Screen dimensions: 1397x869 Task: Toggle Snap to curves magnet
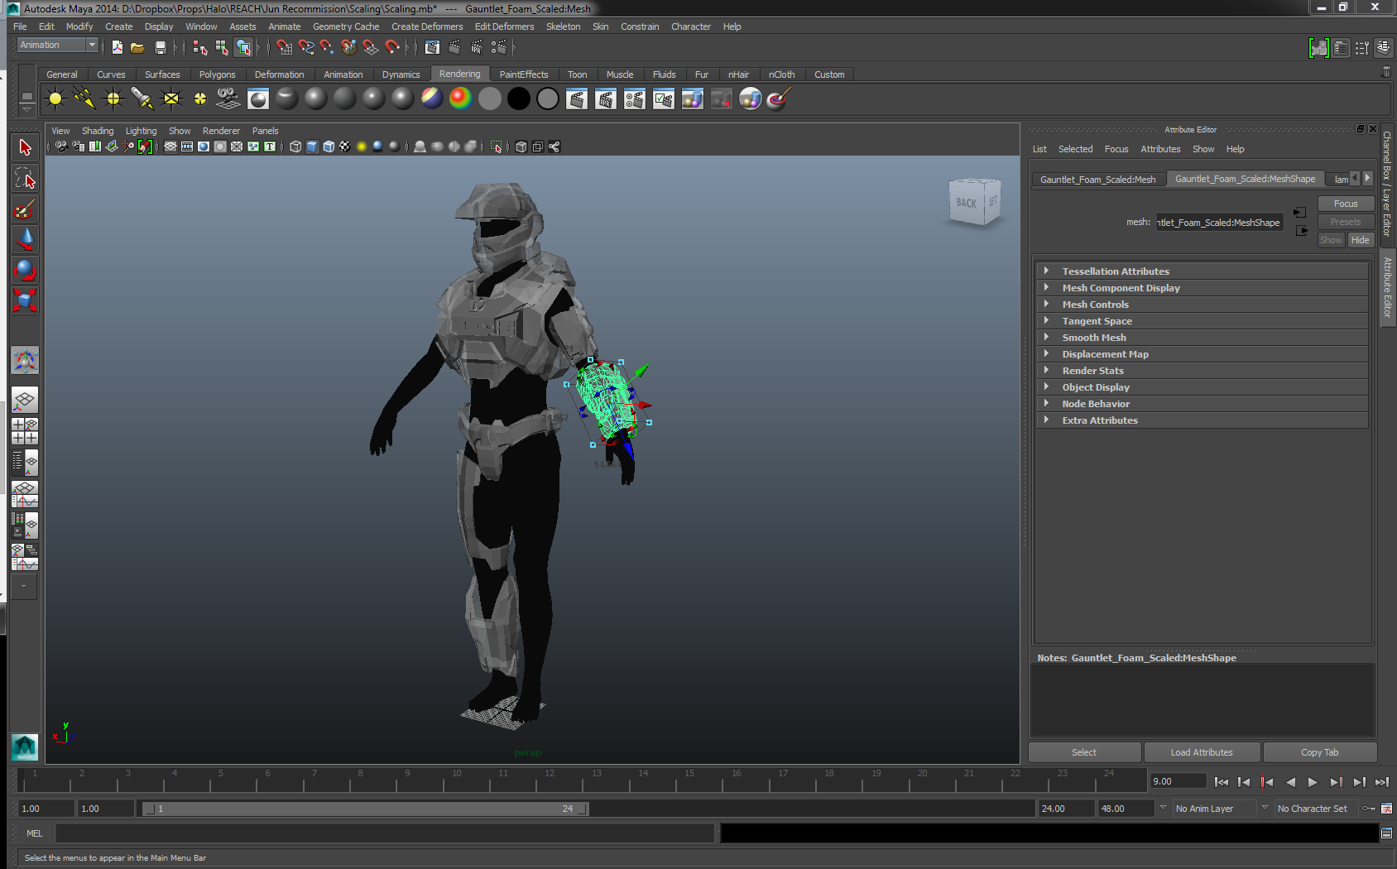(306, 47)
